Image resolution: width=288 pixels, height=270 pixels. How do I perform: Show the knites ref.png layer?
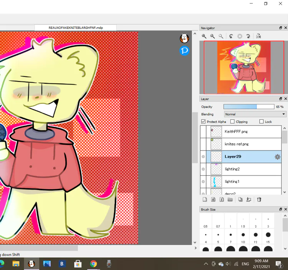[203, 144]
